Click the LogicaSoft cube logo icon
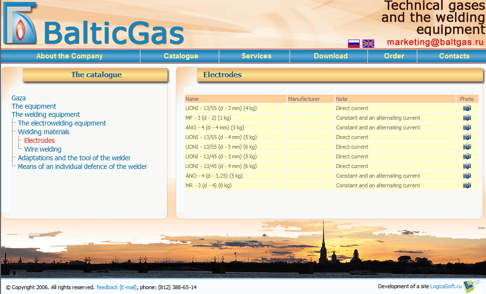The image size is (486, 294). pos(472,286)
